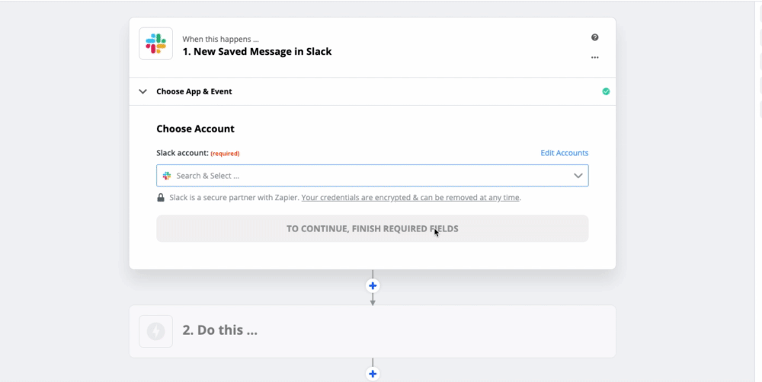This screenshot has height=382, width=762.
Task: Add a step with plus below step 2
Action: pos(373,374)
